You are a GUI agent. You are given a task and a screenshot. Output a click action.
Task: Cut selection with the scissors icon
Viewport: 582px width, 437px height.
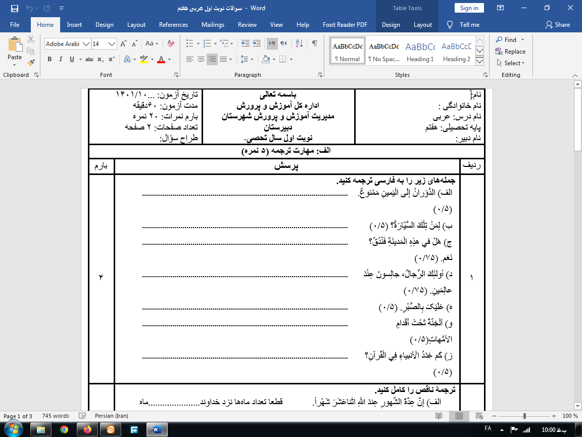31,39
